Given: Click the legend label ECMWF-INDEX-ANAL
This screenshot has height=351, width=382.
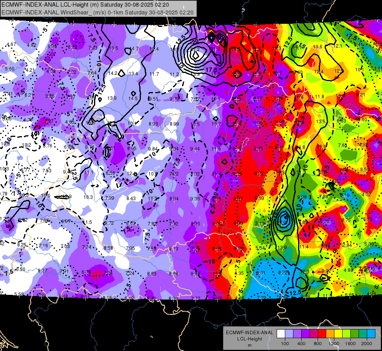Looking at the screenshot, I should [250, 333].
